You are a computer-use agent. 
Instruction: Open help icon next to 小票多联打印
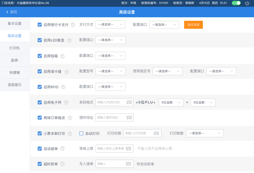[70, 134]
